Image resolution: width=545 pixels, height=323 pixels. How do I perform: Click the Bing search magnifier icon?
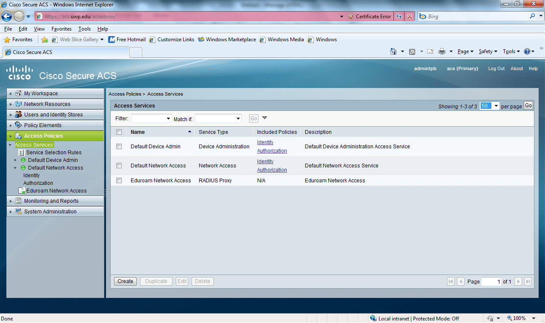click(x=533, y=16)
